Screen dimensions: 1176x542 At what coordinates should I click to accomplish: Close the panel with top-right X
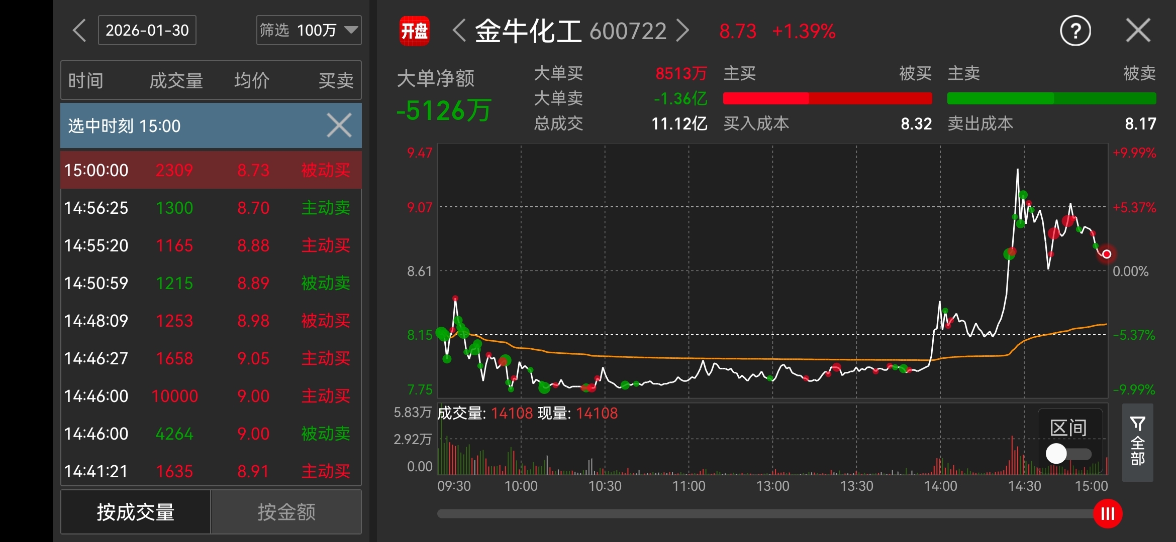point(1138,31)
